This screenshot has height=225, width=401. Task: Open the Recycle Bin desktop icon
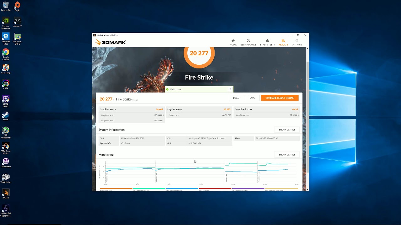pos(6,7)
